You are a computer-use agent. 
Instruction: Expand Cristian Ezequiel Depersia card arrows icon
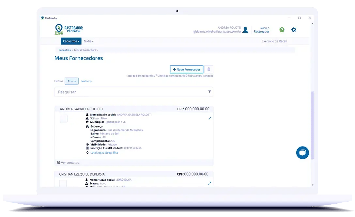(209, 183)
